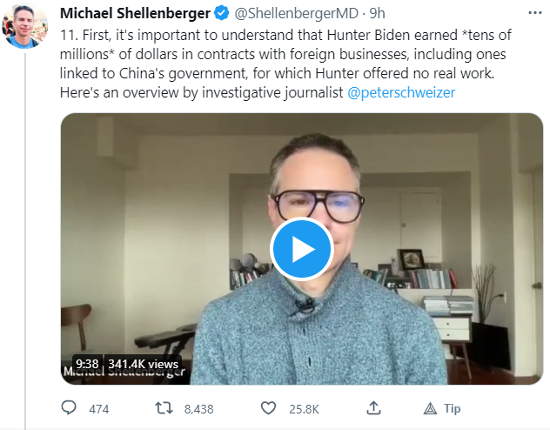Click the 8,438 retweets count
Screen dimensions: 550x430
(199, 409)
